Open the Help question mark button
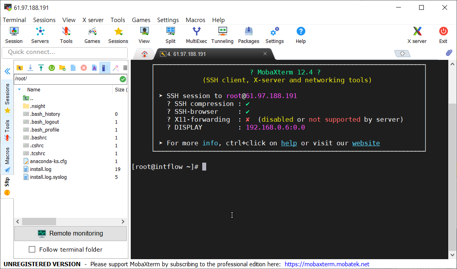The image size is (457, 269). [x=301, y=35]
